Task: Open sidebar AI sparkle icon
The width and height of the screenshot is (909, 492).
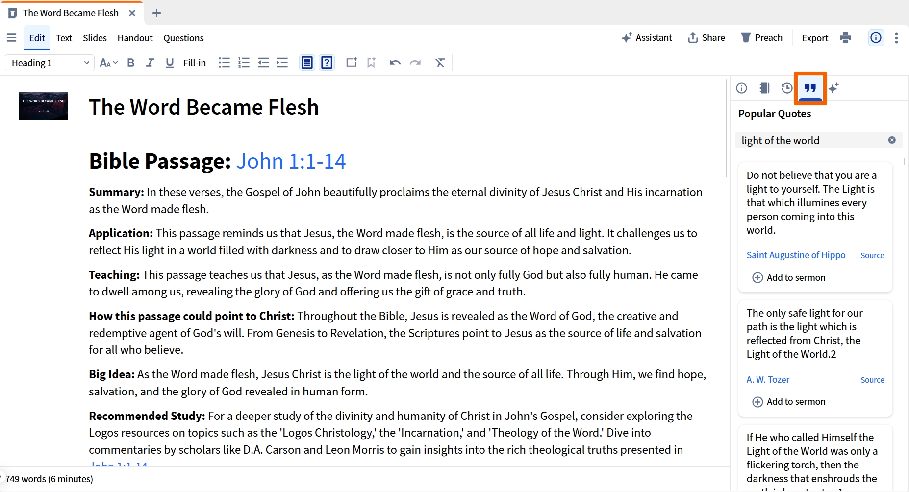Action: pyautogui.click(x=833, y=88)
